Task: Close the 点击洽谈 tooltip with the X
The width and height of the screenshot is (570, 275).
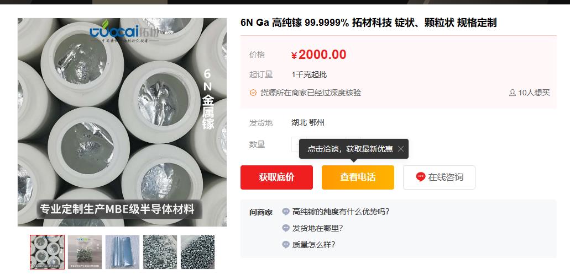Action: pos(401,149)
